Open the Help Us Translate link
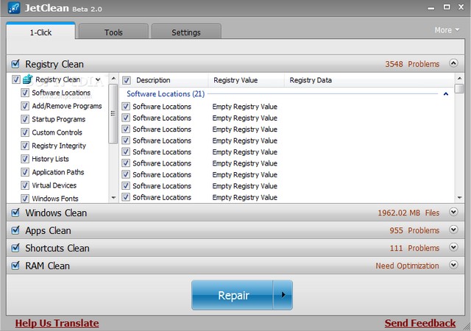This screenshot has width=471, height=331. coord(57,323)
